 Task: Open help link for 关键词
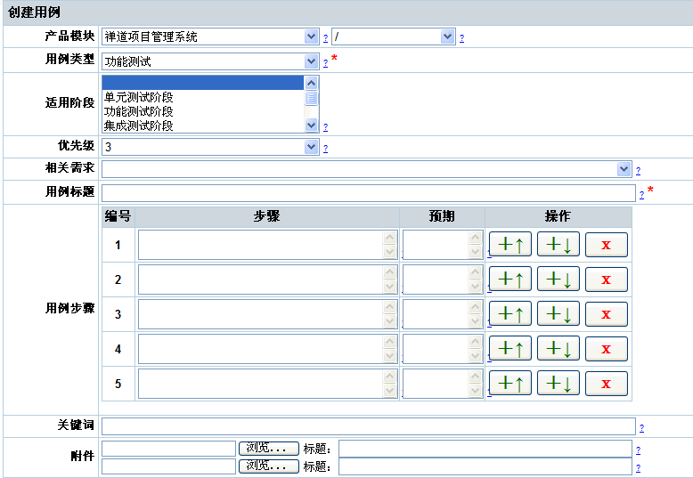(x=641, y=427)
